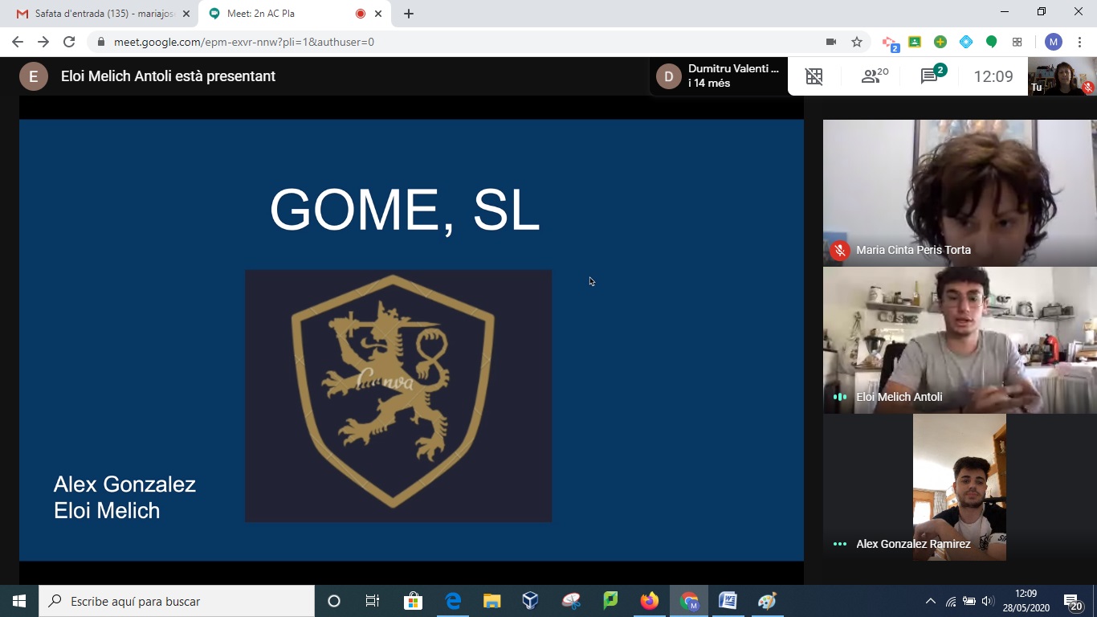This screenshot has height=617, width=1097.
Task: Open a new browser tab
Action: (409, 14)
